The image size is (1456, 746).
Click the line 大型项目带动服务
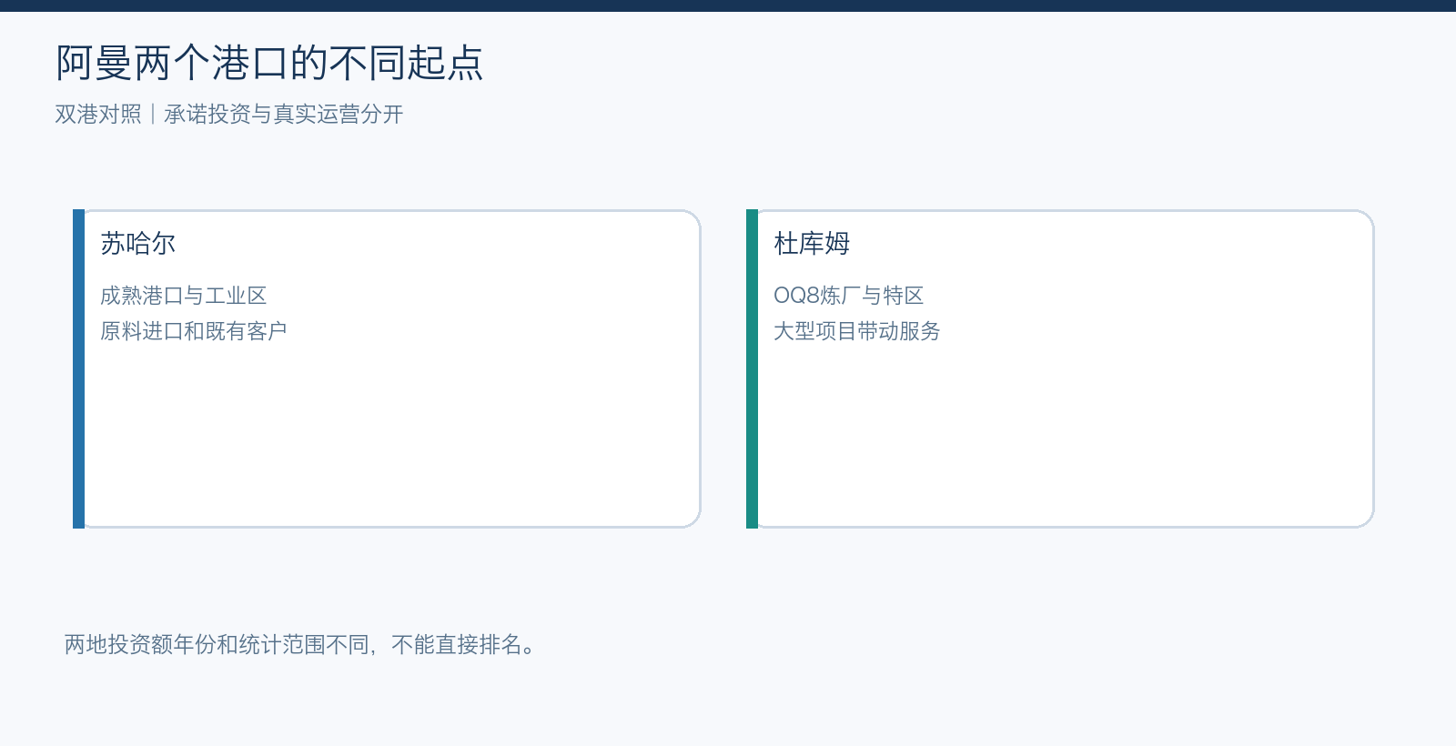[856, 331]
